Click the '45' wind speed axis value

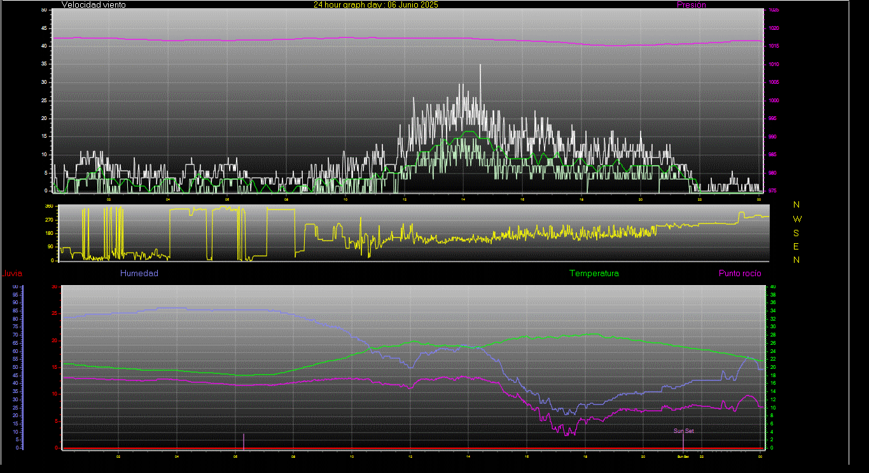pyautogui.click(x=44, y=29)
